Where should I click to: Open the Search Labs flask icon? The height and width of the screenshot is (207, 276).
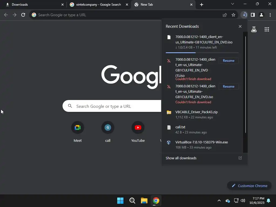(254, 29)
